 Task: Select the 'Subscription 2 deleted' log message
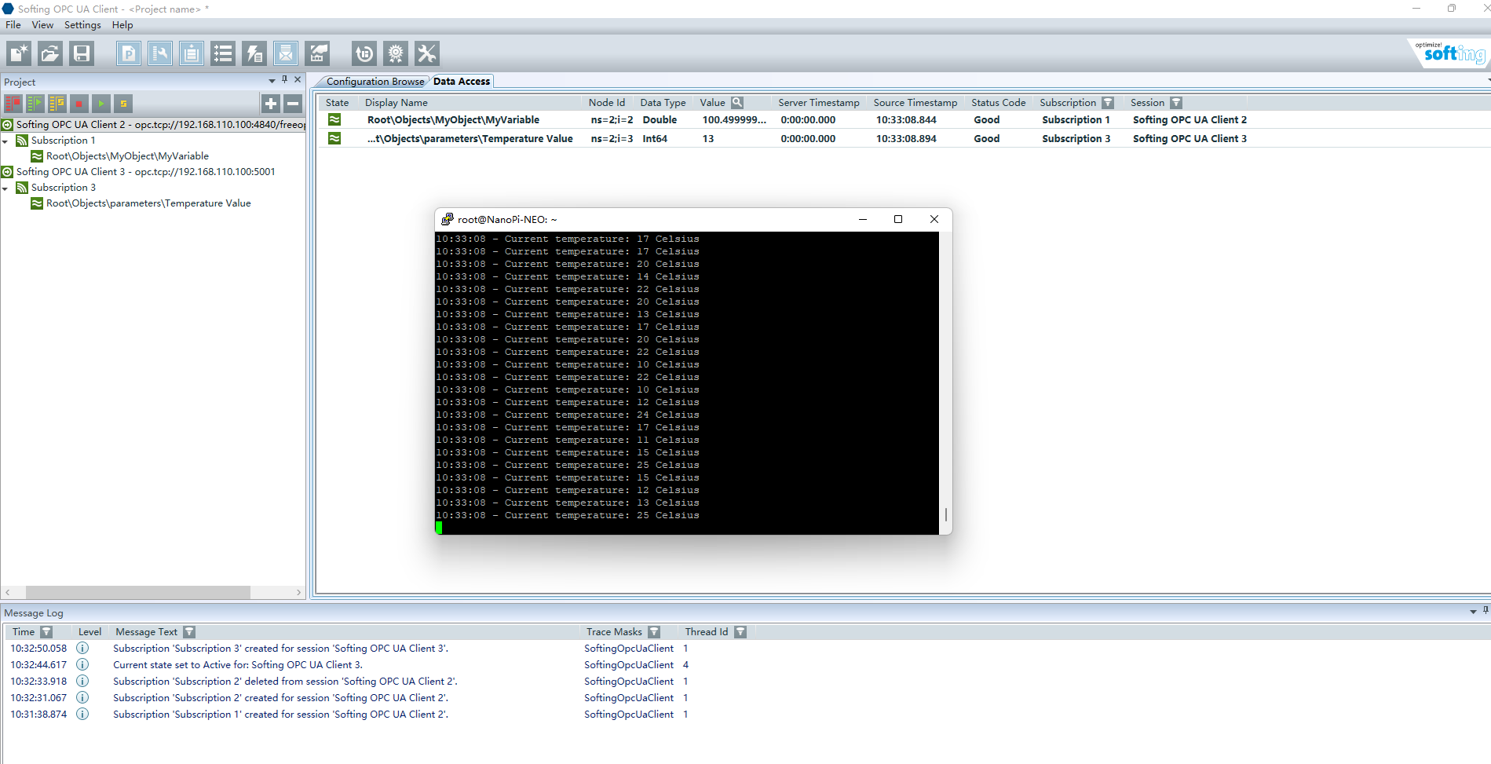(285, 682)
